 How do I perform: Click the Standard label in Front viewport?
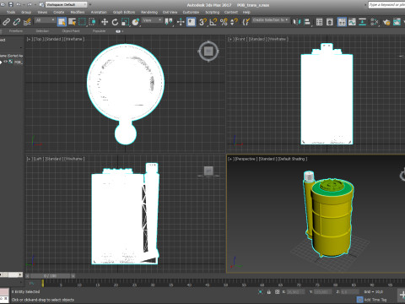(x=256, y=39)
